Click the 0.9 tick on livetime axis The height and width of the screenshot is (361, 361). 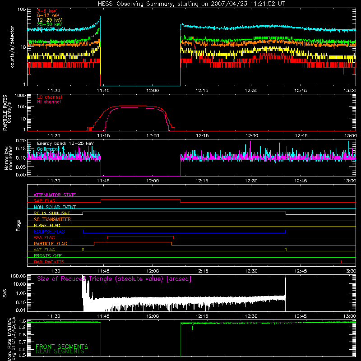[x=22, y=328]
